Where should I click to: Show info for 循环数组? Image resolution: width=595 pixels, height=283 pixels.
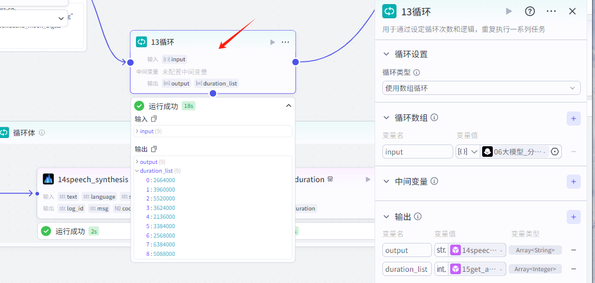tap(435, 118)
